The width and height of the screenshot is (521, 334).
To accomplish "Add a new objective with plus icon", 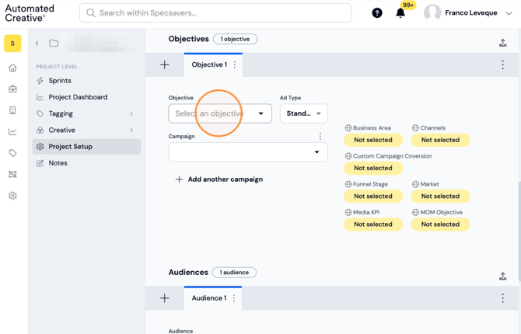I will coord(165,64).
